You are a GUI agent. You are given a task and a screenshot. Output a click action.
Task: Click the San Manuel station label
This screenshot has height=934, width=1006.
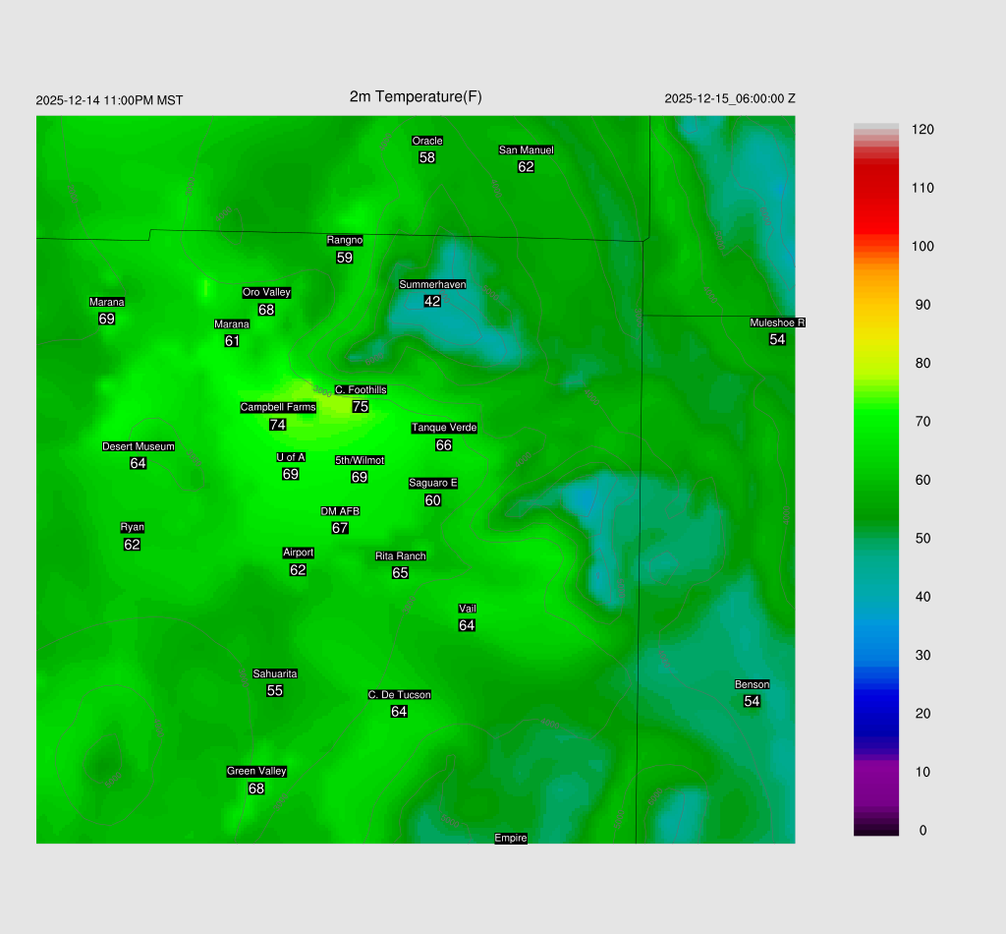tap(526, 150)
